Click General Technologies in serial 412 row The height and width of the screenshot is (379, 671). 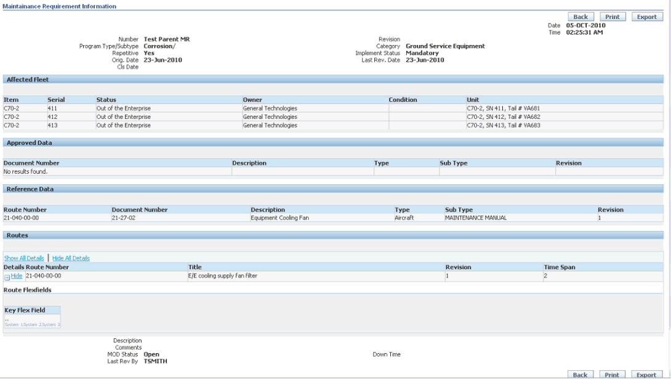270,116
